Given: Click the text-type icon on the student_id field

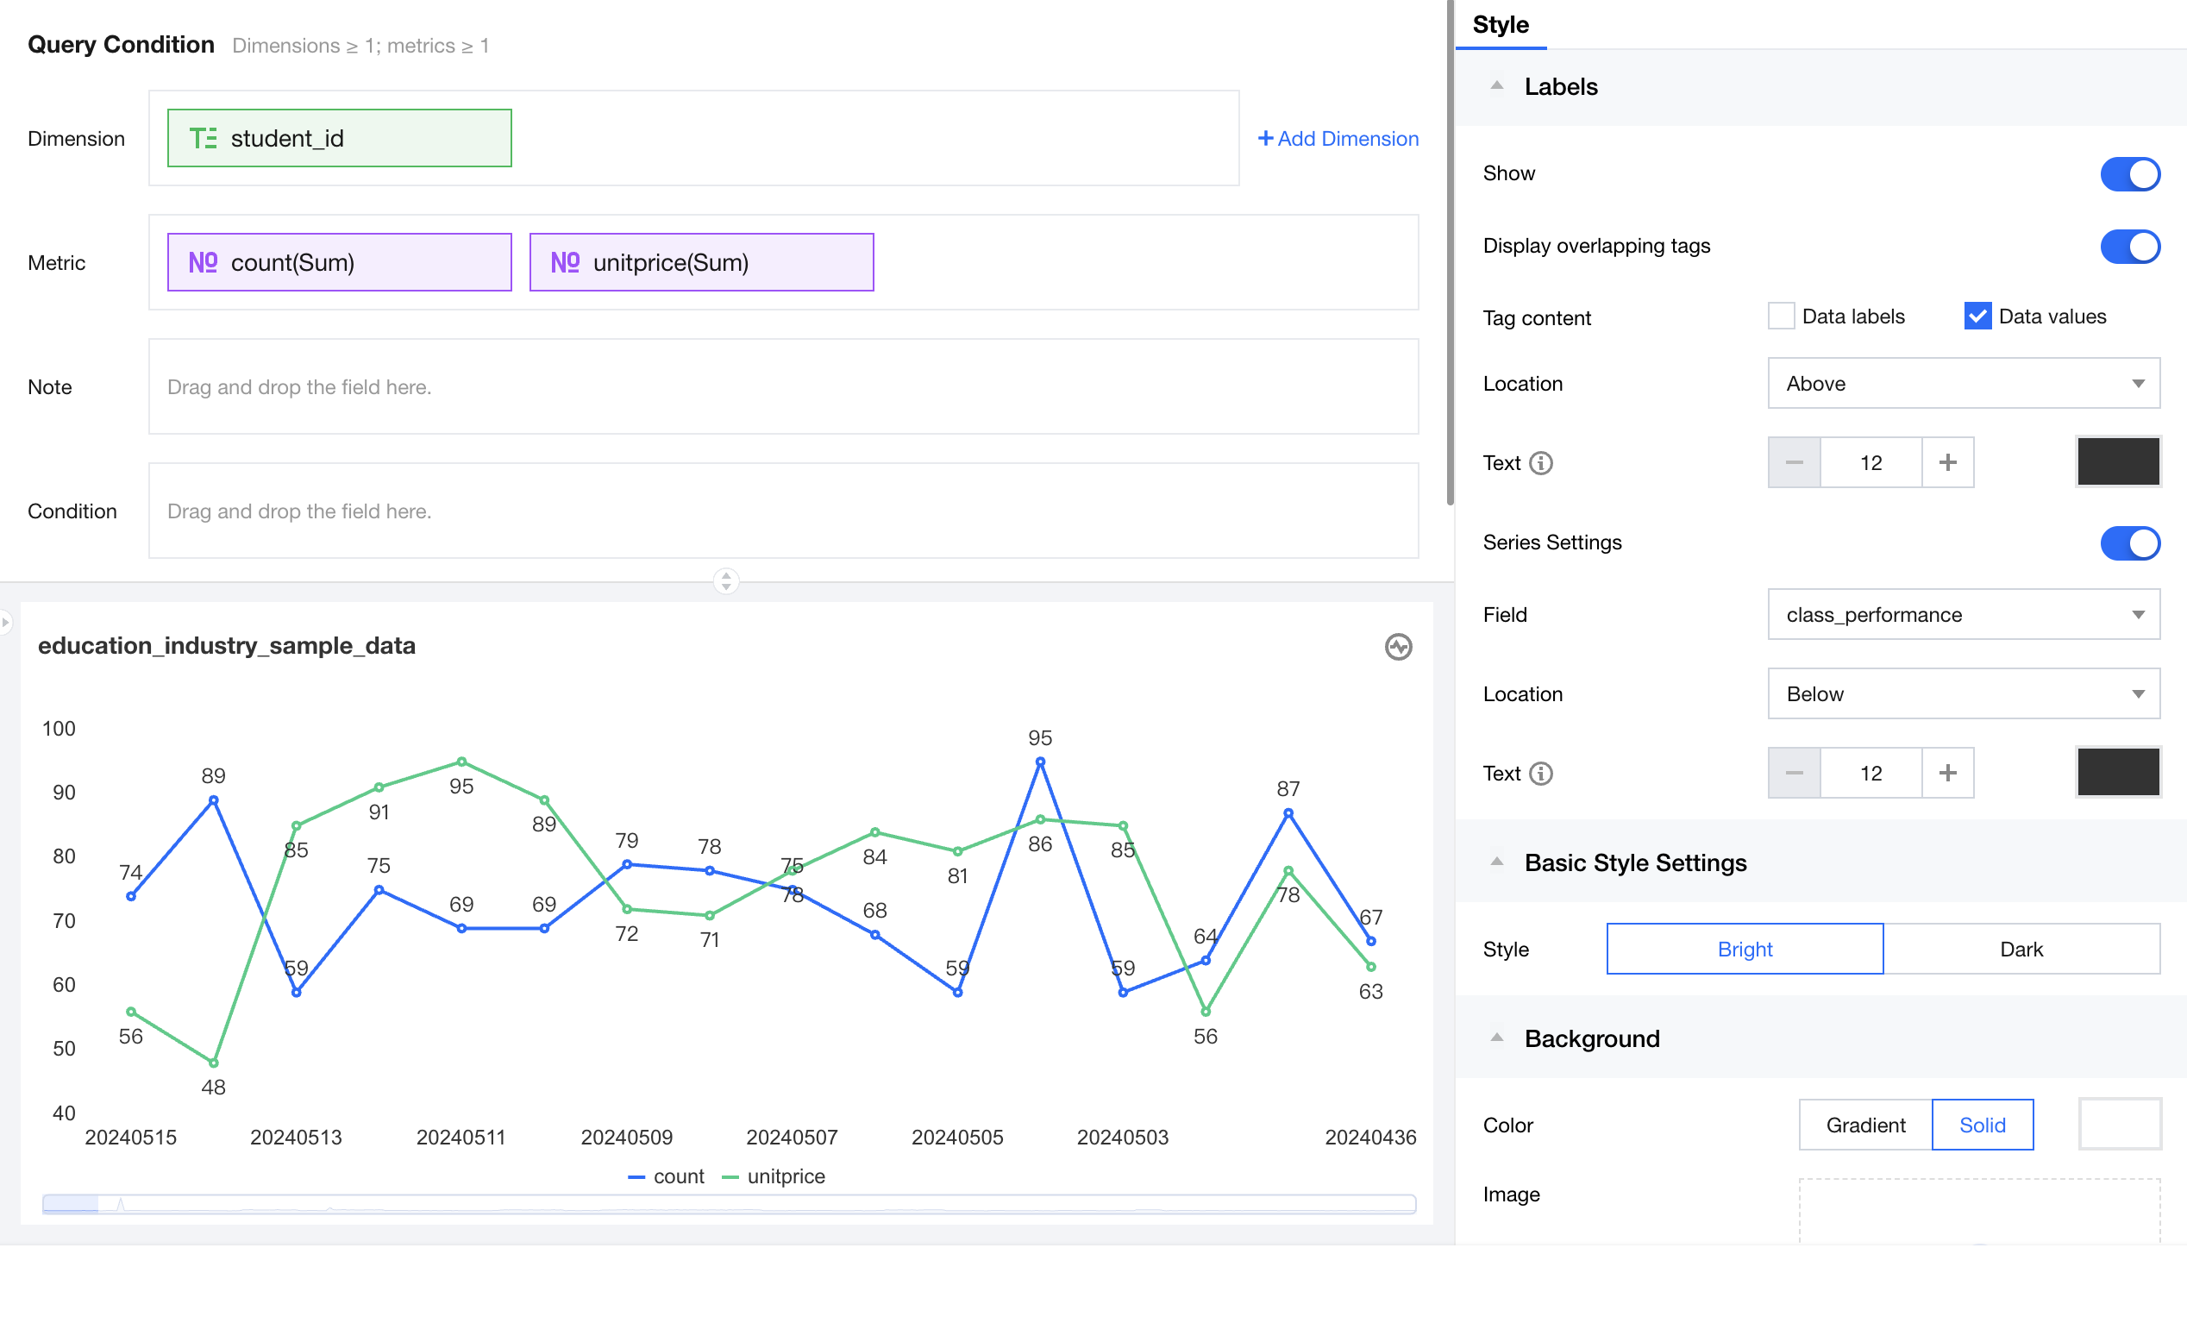Looking at the screenshot, I should click(x=203, y=139).
